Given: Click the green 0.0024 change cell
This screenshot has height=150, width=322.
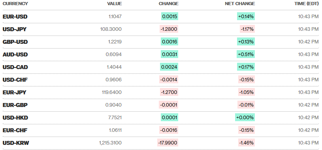Looking at the screenshot, I should [x=169, y=67].
